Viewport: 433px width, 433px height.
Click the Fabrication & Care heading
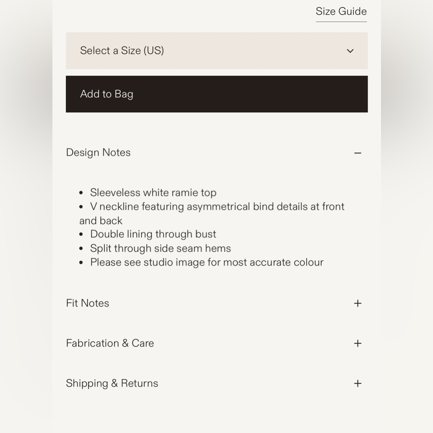[x=110, y=343]
